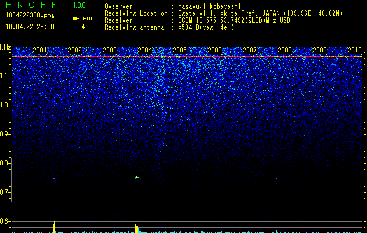Click the 2308 time marker
Image resolution: width=367 pixels, height=233 pixels.
285,50
